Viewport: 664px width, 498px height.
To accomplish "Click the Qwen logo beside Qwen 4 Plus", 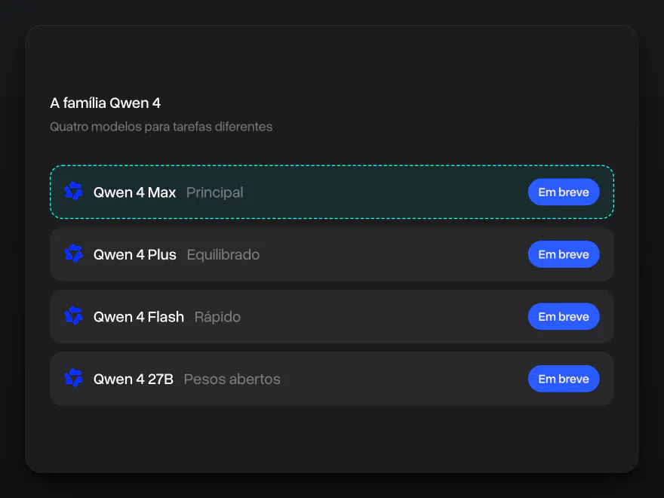I will [74, 254].
